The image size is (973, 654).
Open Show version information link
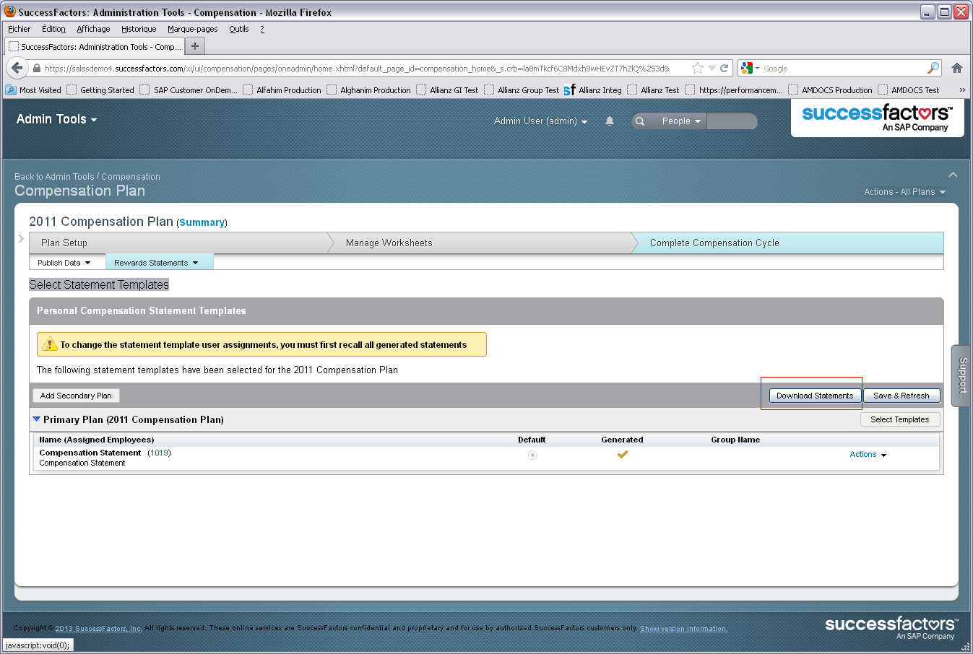click(x=683, y=629)
